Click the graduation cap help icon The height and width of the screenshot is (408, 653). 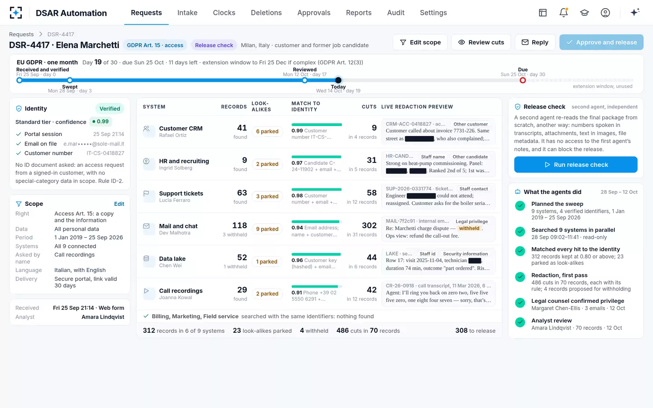coord(585,13)
